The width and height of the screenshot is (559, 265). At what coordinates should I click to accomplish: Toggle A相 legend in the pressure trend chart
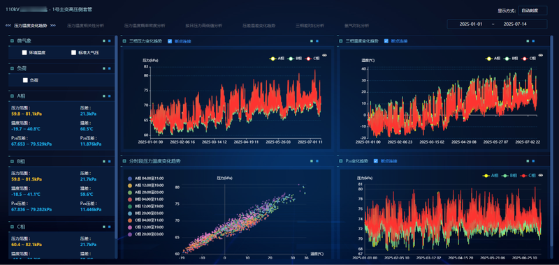pos(276,59)
